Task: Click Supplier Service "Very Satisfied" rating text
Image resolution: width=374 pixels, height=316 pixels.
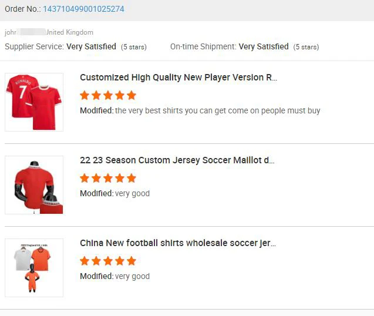Action: (91, 47)
